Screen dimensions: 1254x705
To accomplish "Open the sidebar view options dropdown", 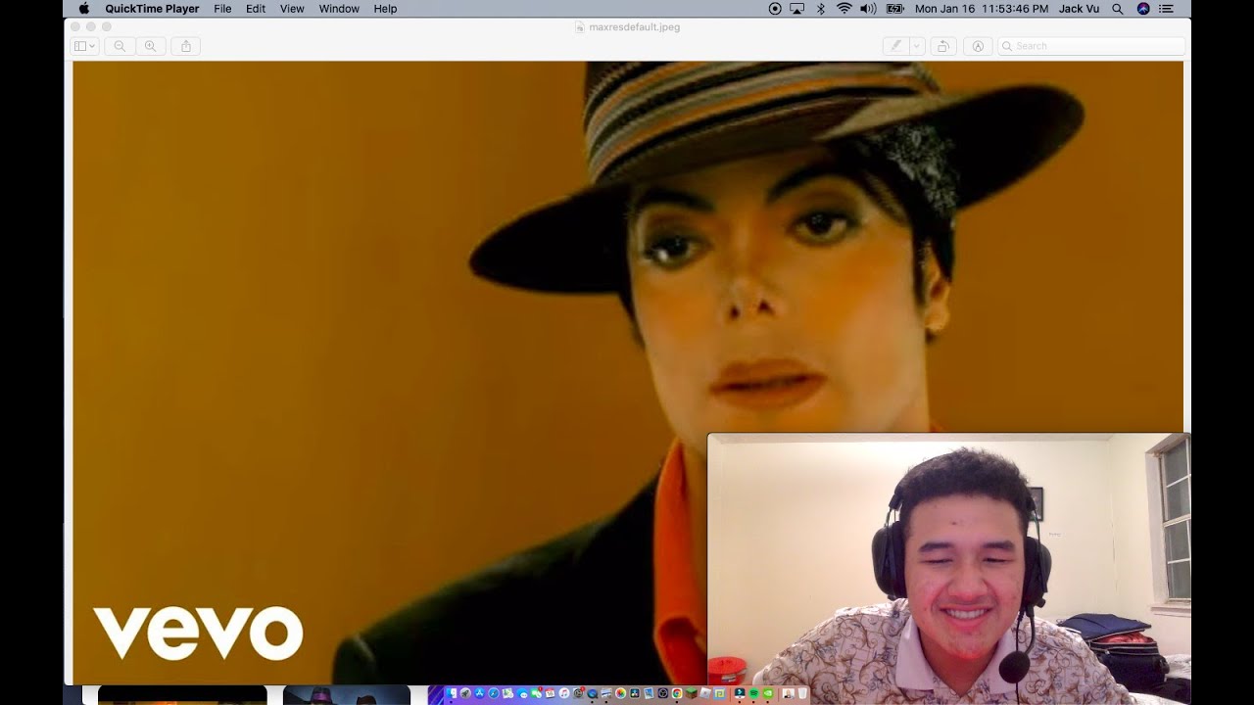I will click(x=85, y=46).
